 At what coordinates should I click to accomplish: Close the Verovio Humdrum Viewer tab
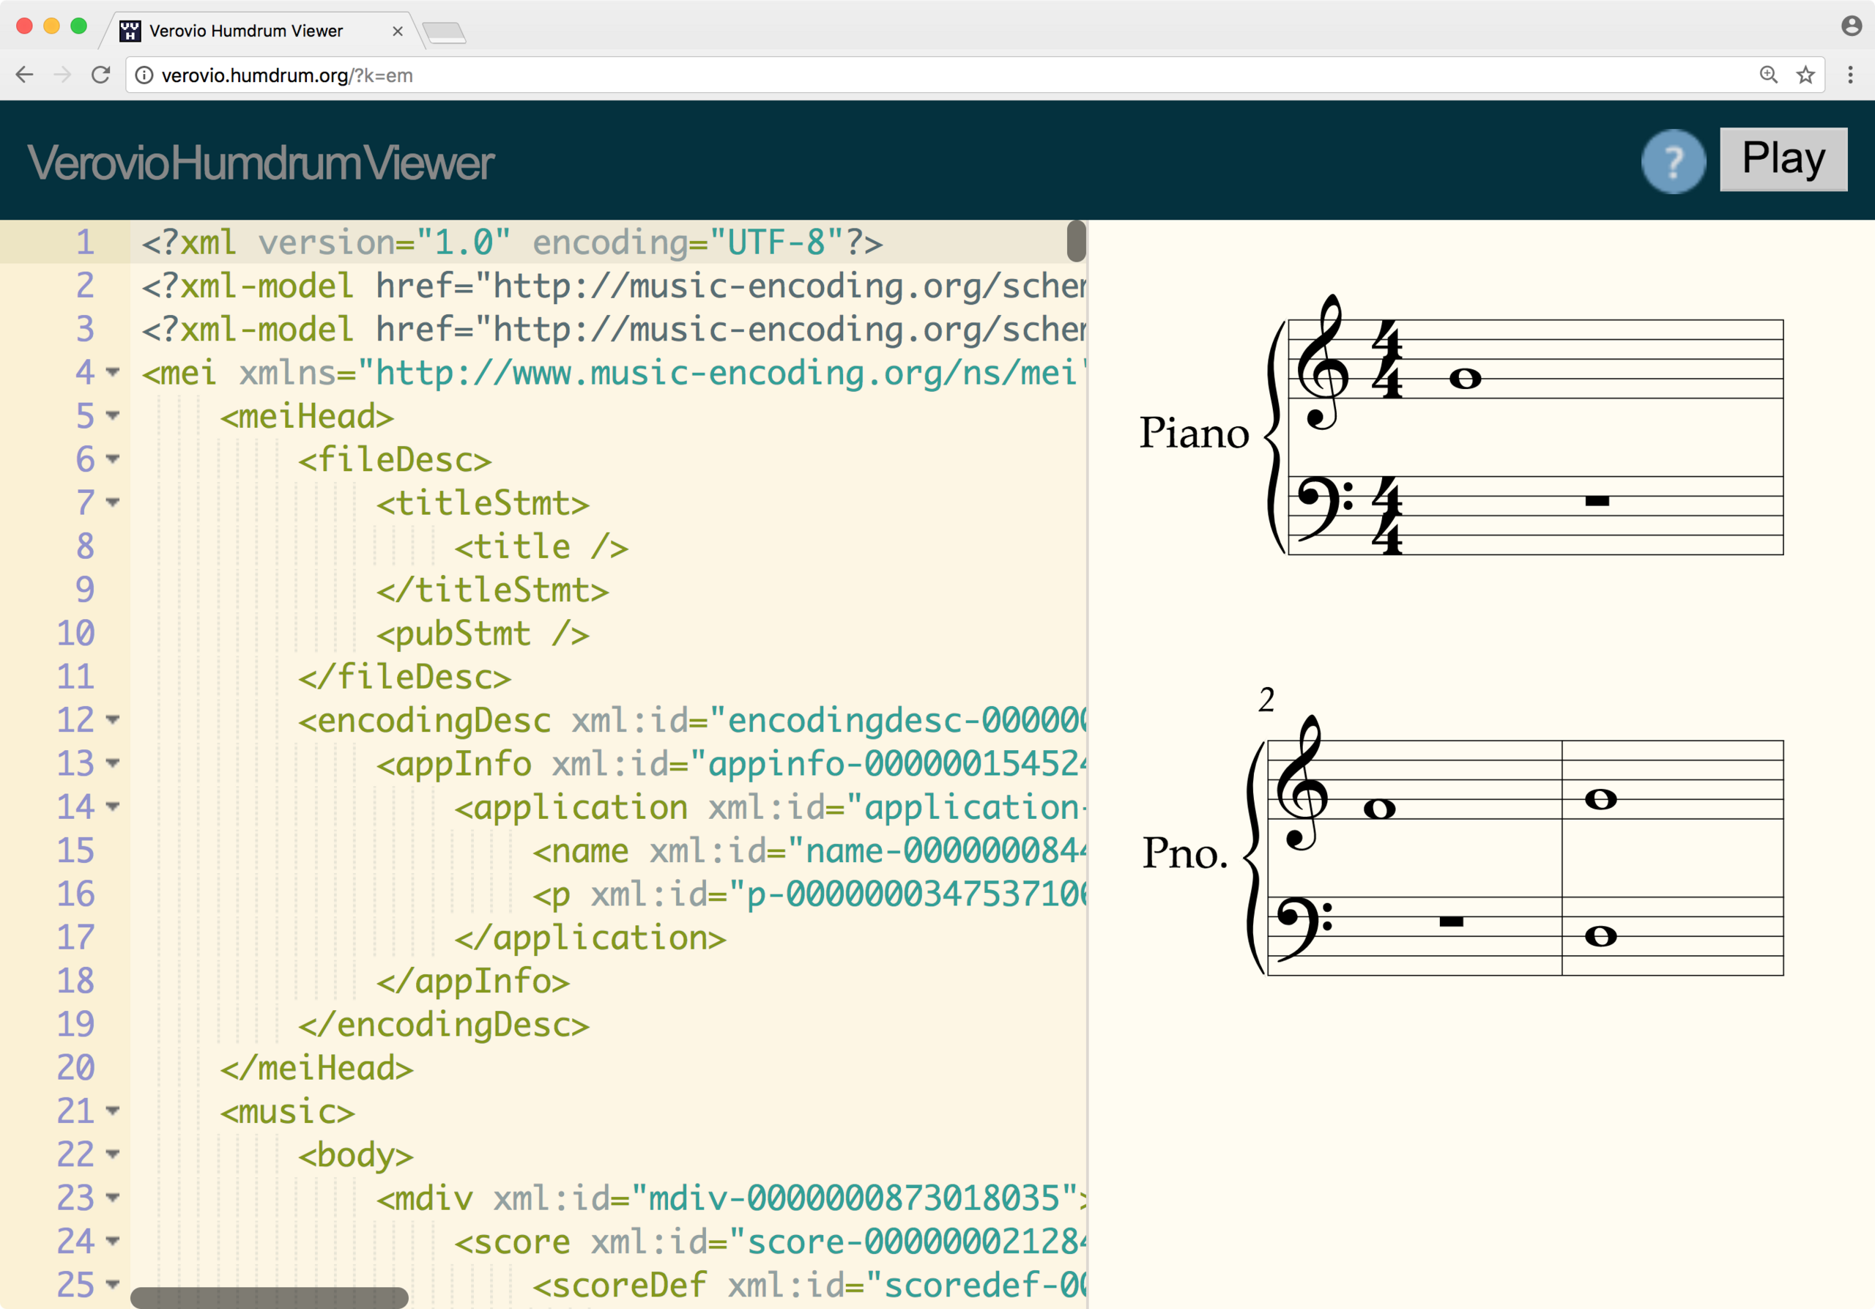[398, 31]
